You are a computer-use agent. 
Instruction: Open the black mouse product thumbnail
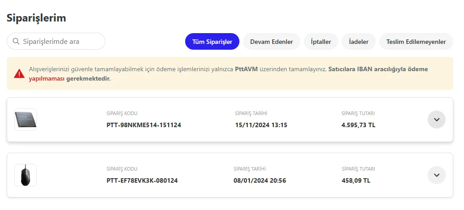tap(26, 175)
